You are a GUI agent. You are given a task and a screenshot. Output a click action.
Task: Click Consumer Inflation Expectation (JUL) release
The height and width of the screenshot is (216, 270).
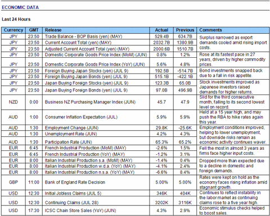click(81, 117)
